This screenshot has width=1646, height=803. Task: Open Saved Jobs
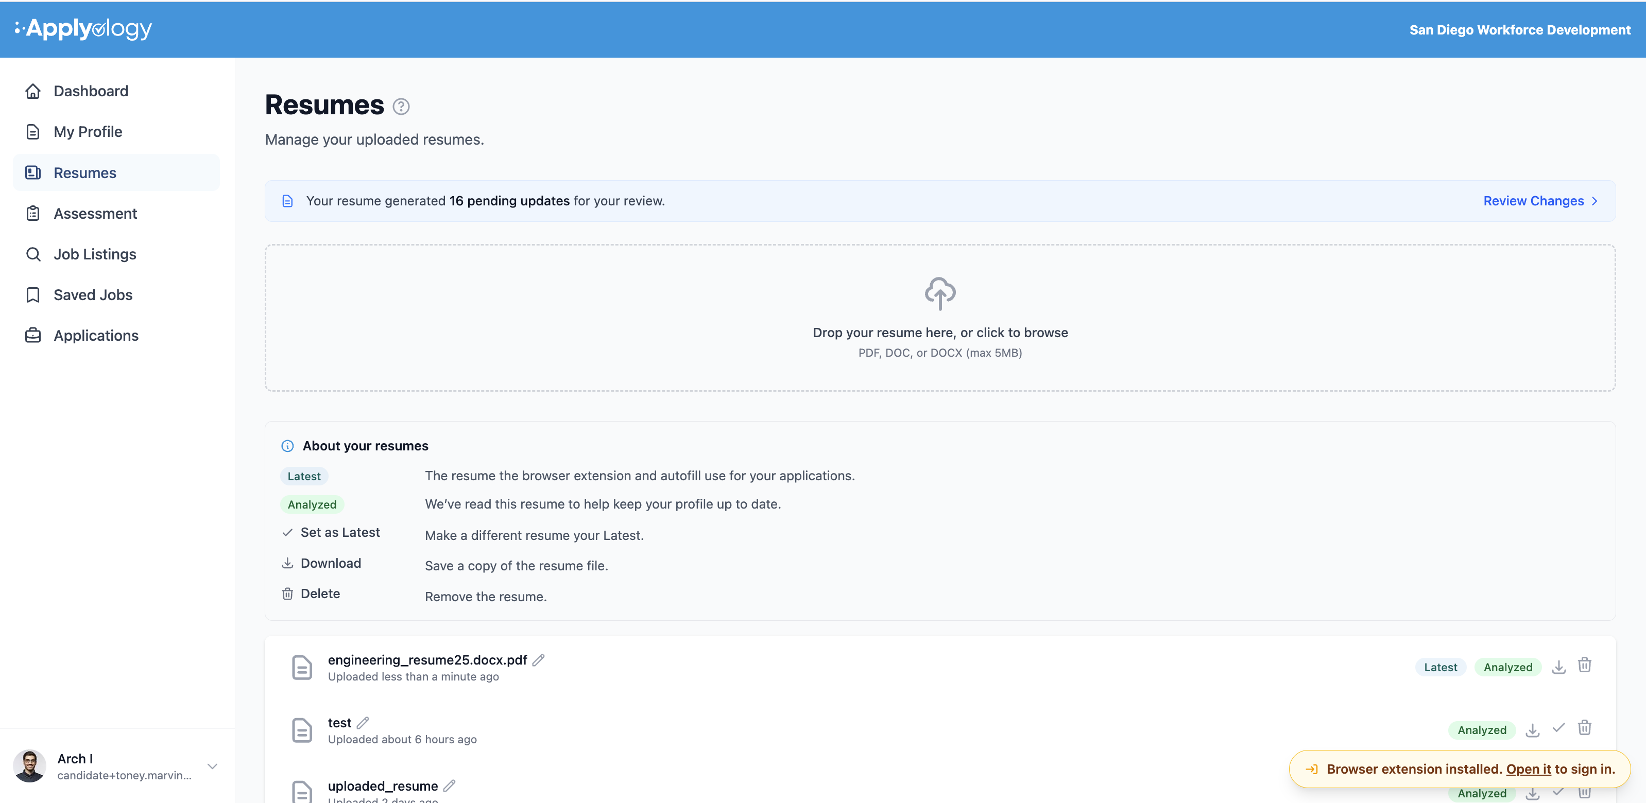point(116,294)
